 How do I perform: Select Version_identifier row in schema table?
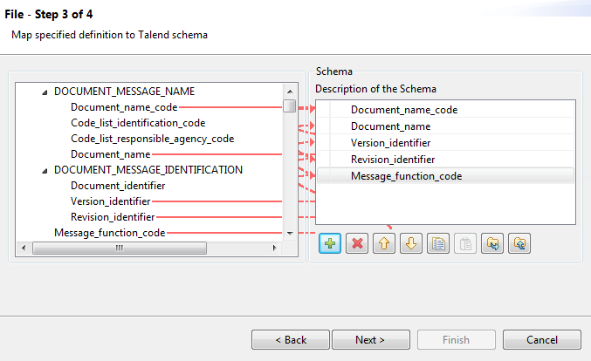tap(390, 143)
